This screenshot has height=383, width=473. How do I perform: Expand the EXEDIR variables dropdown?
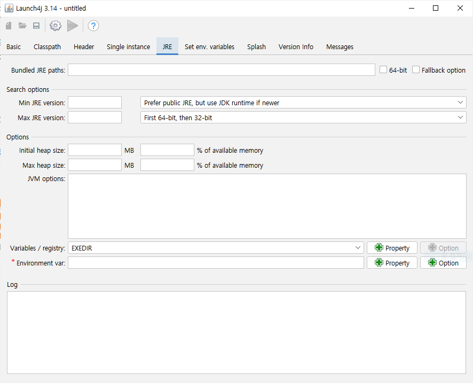pos(216,248)
